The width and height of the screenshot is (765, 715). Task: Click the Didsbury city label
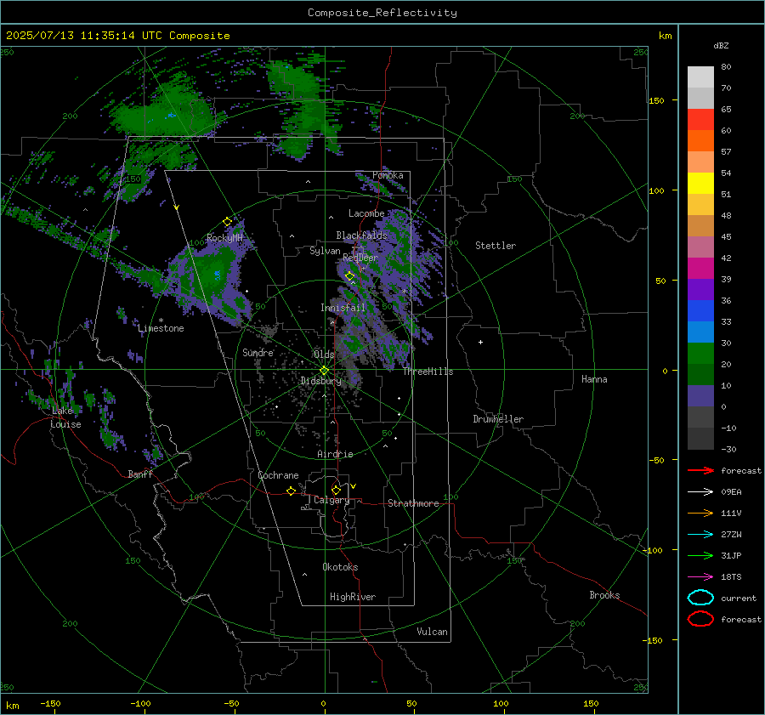pyautogui.click(x=320, y=381)
